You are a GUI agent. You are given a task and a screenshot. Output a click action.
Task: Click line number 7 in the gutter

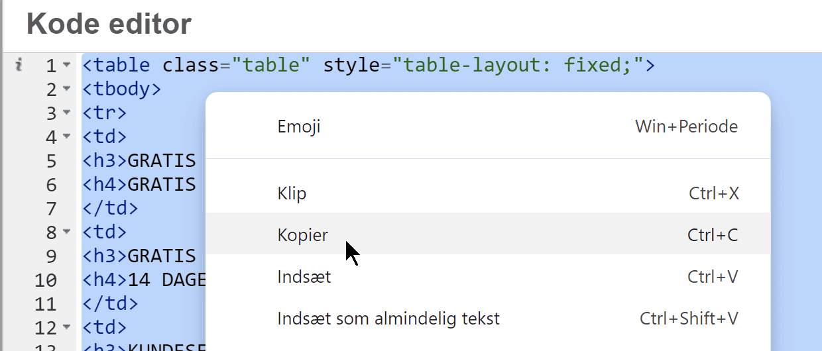click(x=52, y=209)
